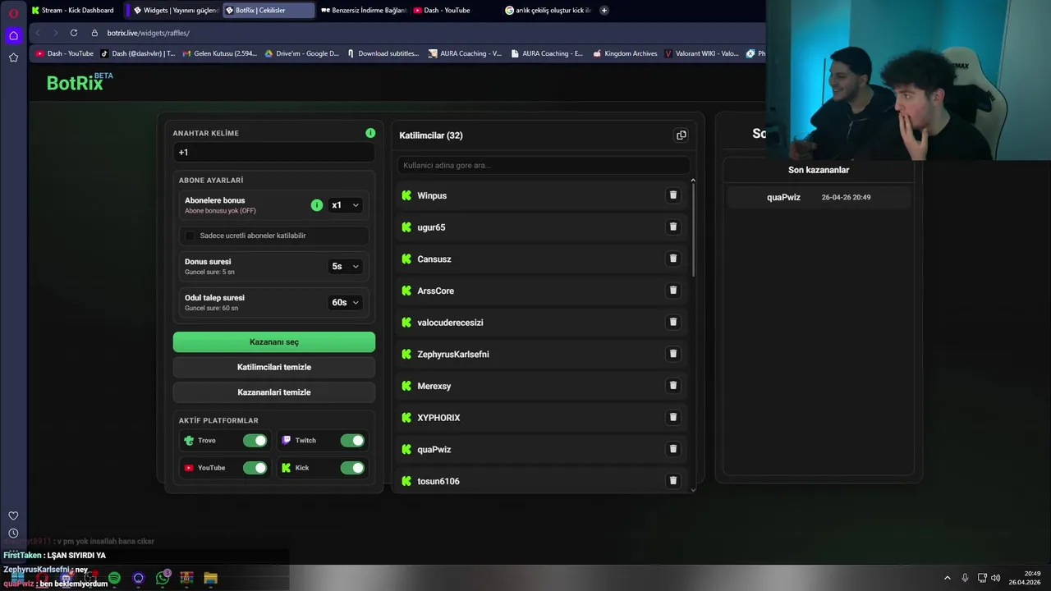Viewport: 1051px width, 591px height.
Task: Switch to Dash - YouTube tab
Action: point(453,11)
